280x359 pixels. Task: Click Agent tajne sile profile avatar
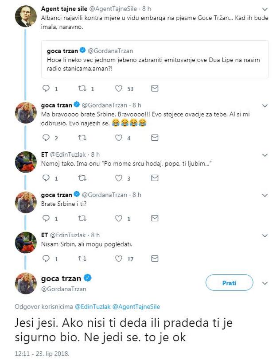26,16
